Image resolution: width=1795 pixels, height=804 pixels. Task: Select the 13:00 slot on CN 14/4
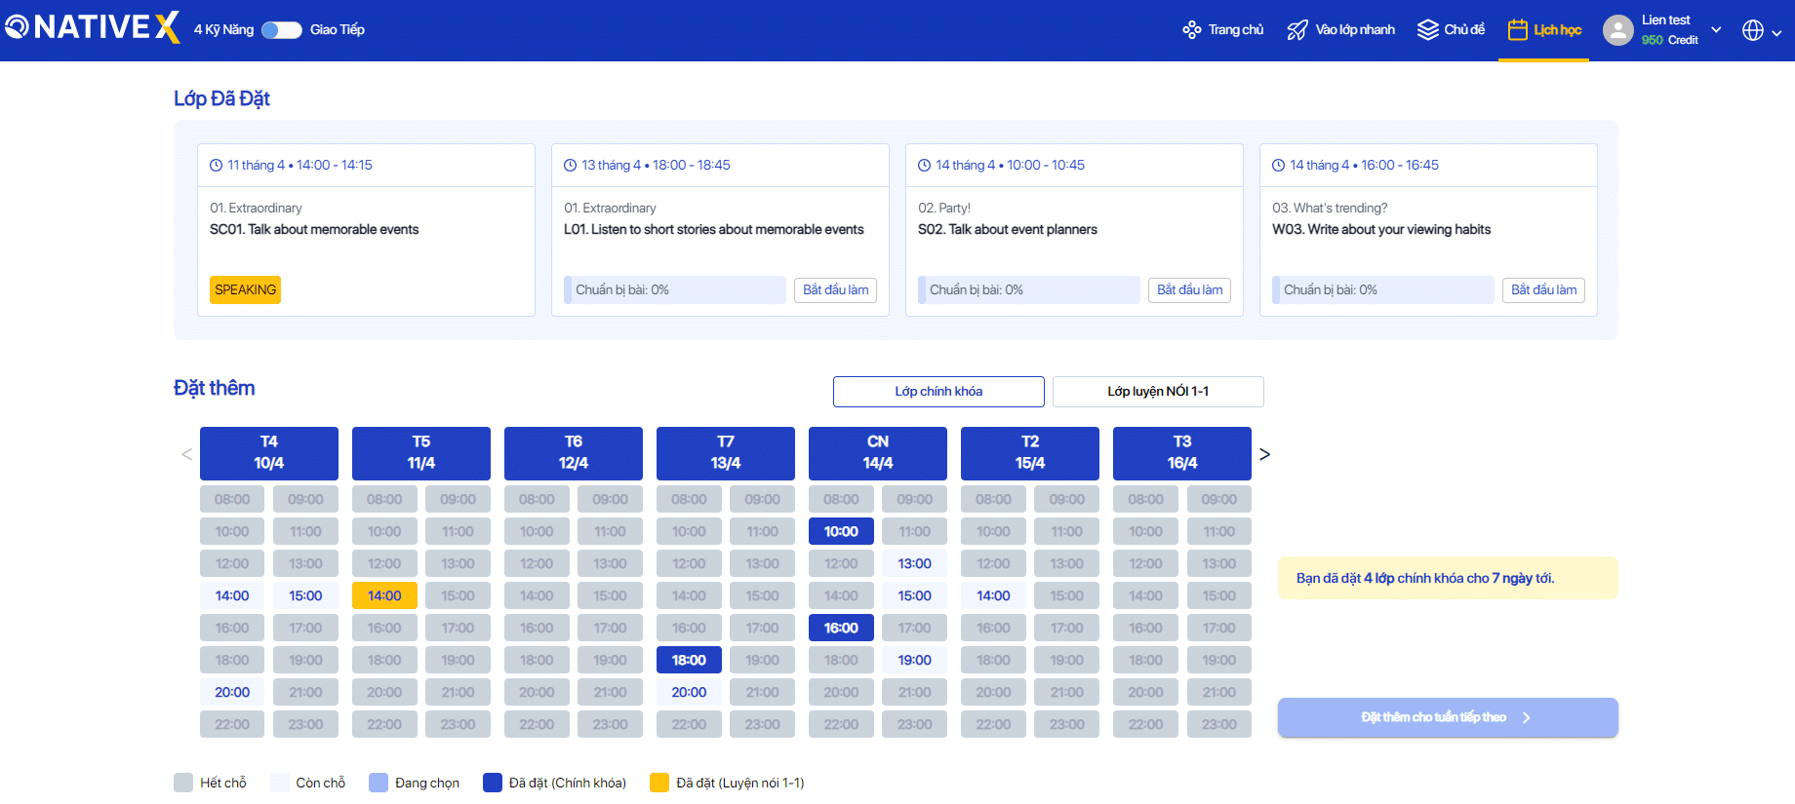pos(914,563)
